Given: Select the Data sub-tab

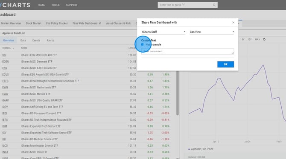Looking at the screenshot, I should tap(23, 40).
